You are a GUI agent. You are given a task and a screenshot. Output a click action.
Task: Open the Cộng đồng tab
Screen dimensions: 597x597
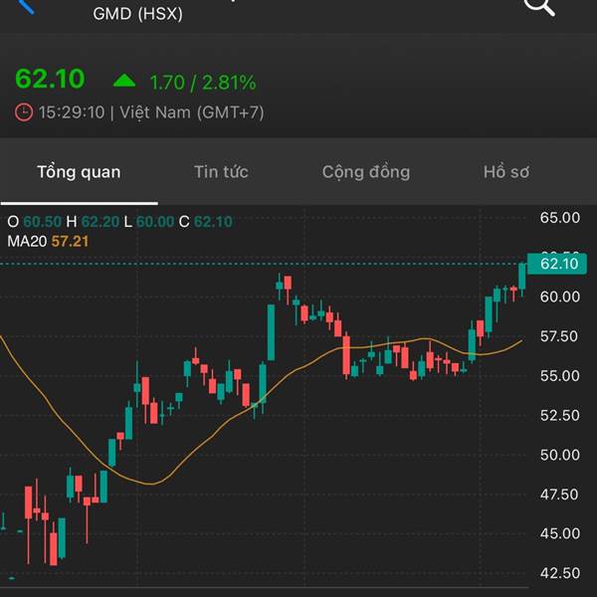366,172
